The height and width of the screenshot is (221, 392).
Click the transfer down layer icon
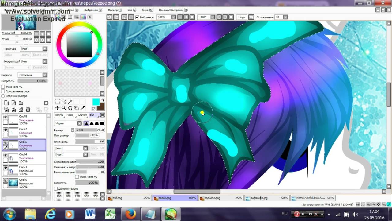(6, 109)
